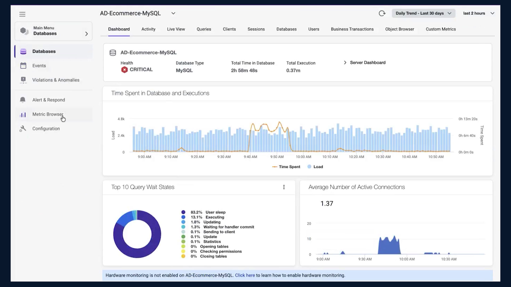Open the Object Browser tab
This screenshot has height=287, width=511.
click(x=399, y=29)
